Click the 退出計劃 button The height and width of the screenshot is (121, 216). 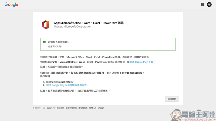172,99
